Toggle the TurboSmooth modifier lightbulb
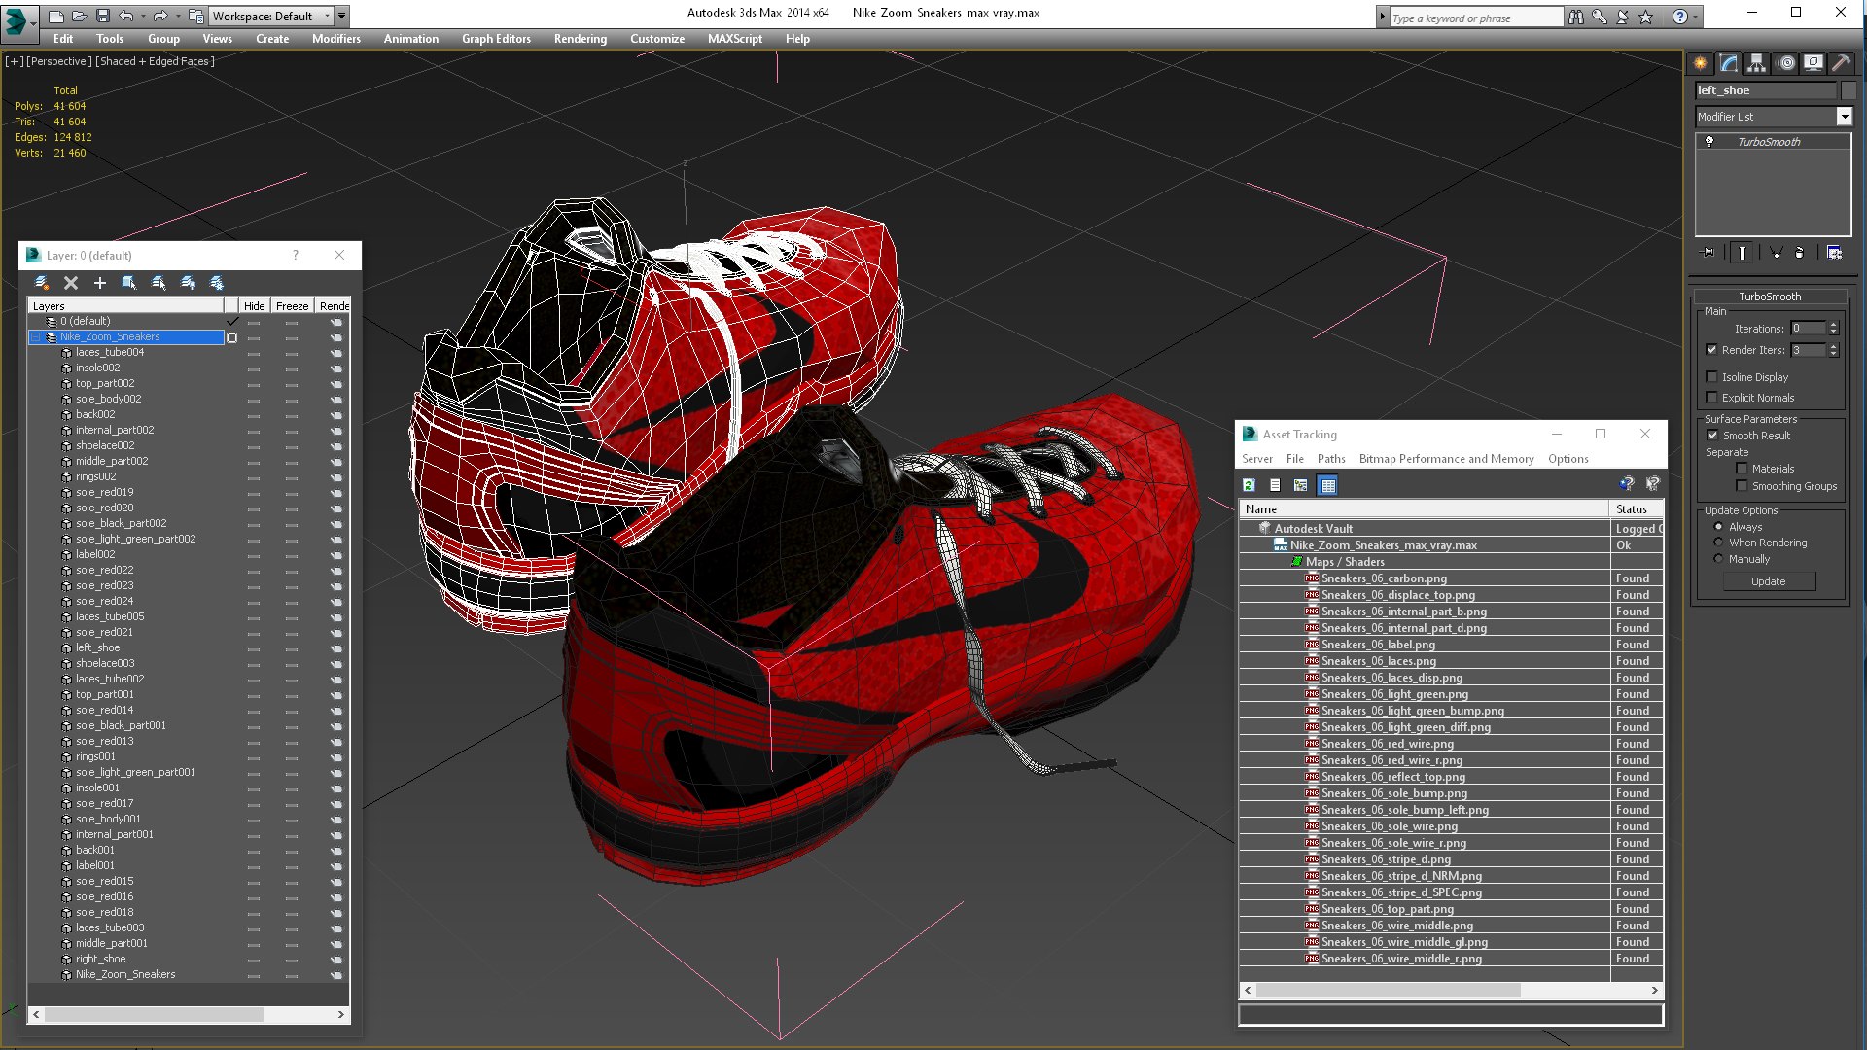The height and width of the screenshot is (1050, 1867). pos(1709,142)
